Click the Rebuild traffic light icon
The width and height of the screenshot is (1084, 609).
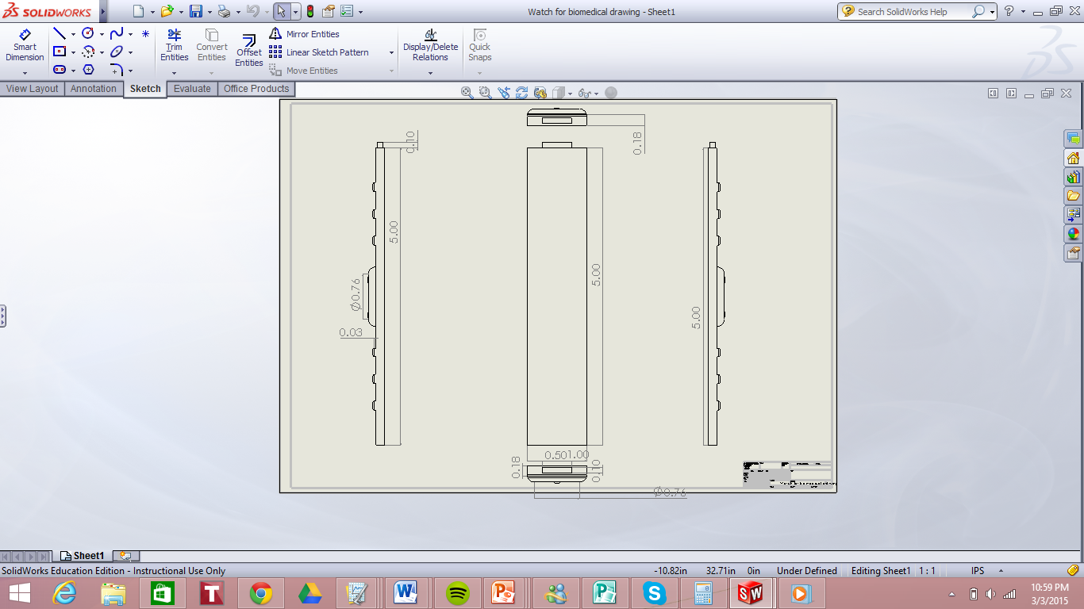pyautogui.click(x=309, y=12)
